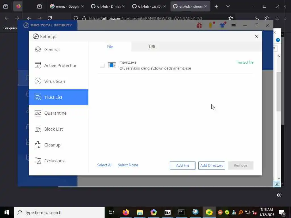This screenshot has height=218, width=291.
Task: Tick the memz.exe checkbox
Action: [102, 65]
